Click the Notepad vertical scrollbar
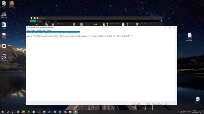Screen dimensions: 204x114 (176, 66)
